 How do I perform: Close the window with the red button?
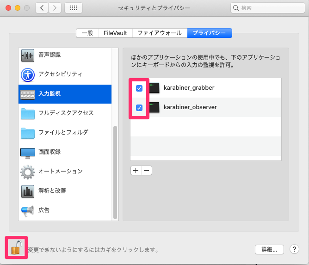[x=8, y=8]
